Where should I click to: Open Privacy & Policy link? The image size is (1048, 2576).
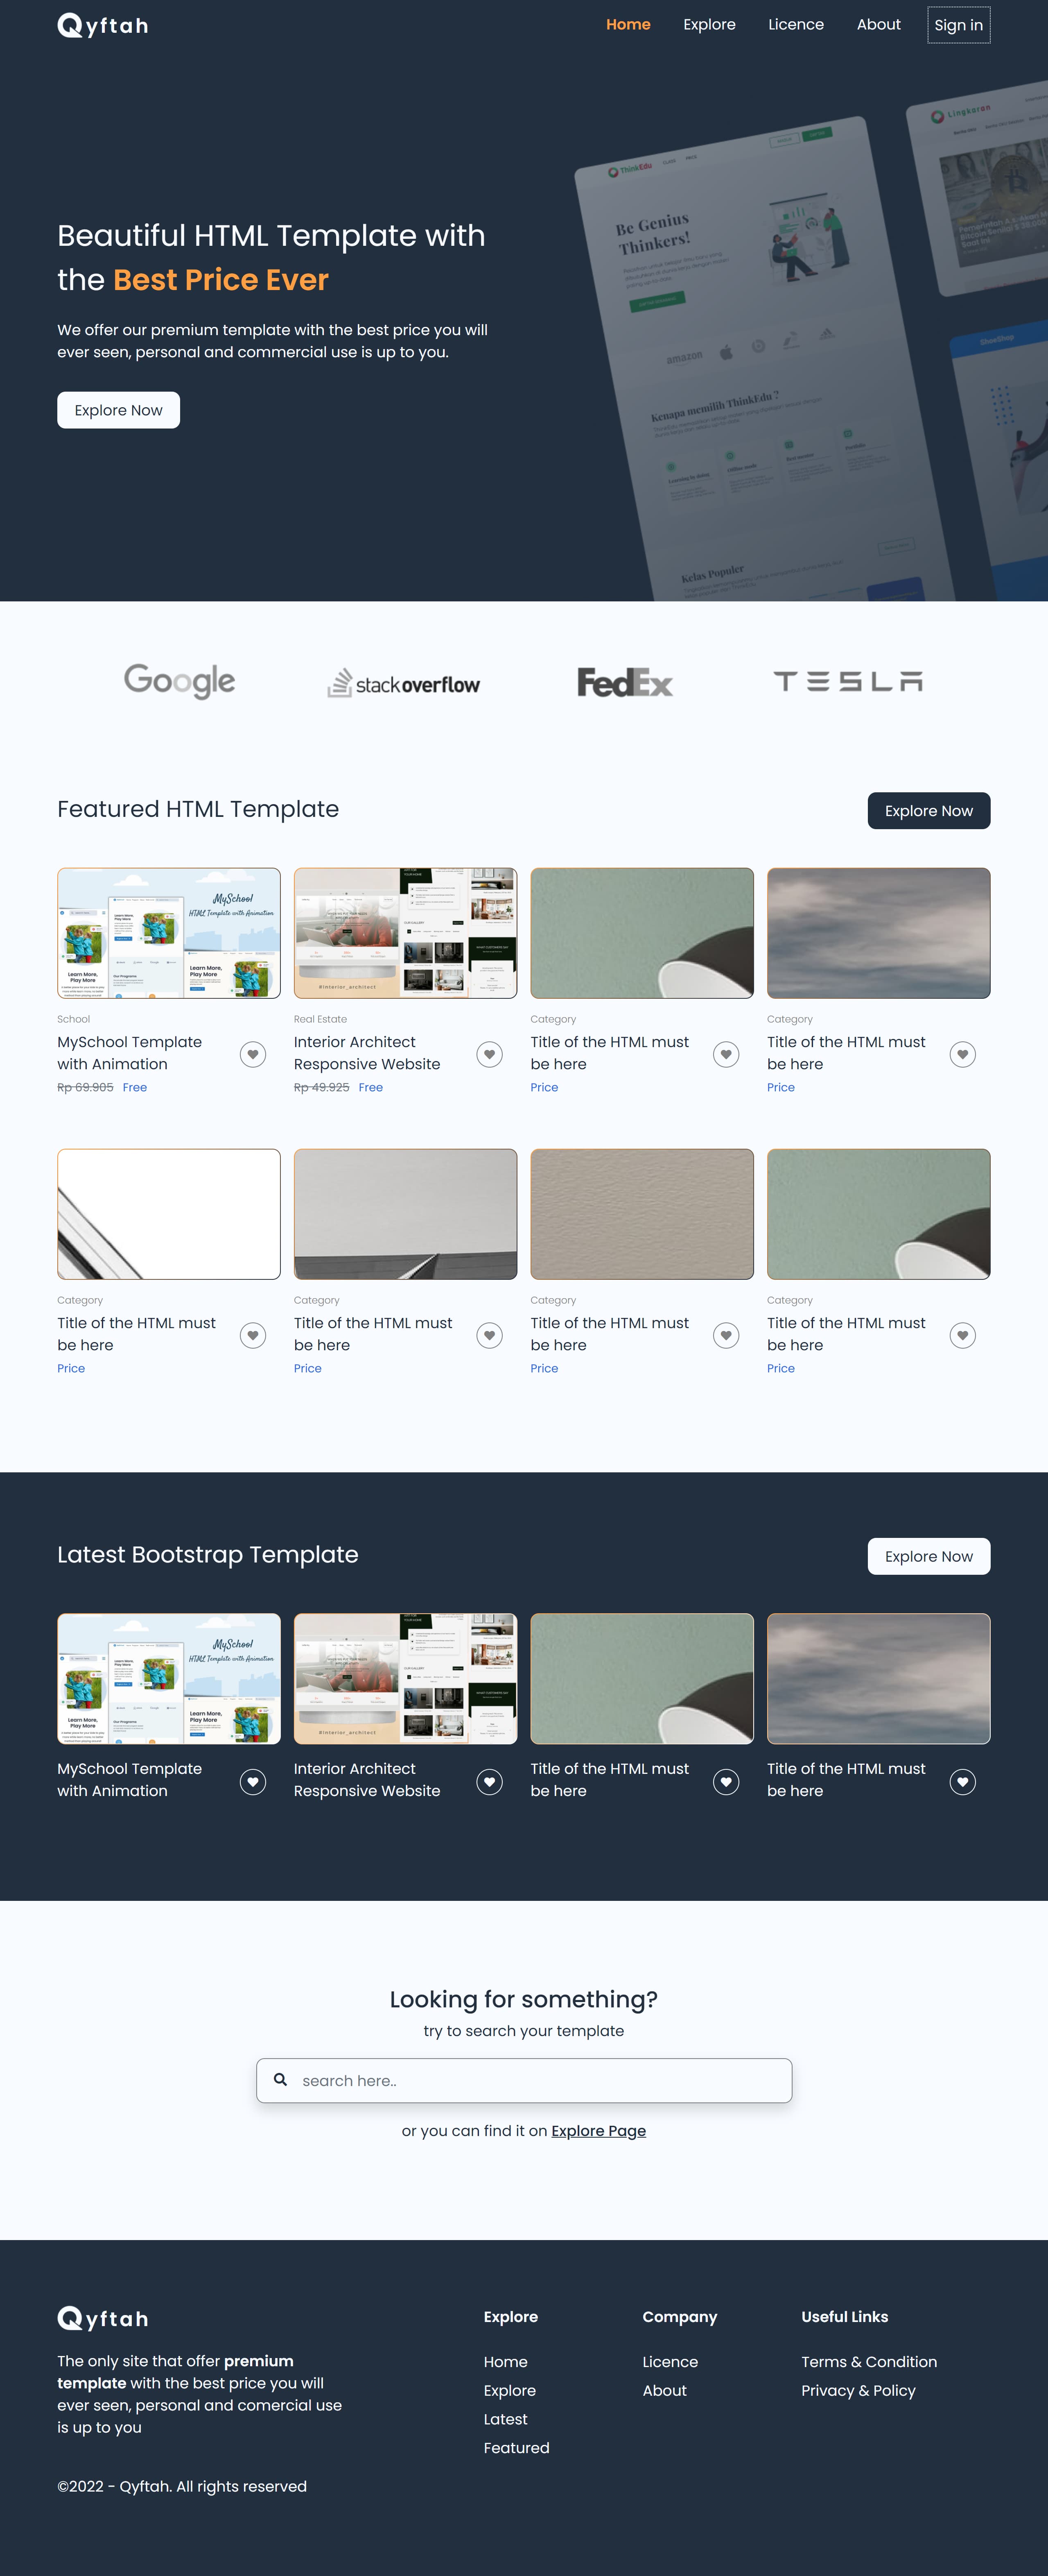tap(858, 2391)
